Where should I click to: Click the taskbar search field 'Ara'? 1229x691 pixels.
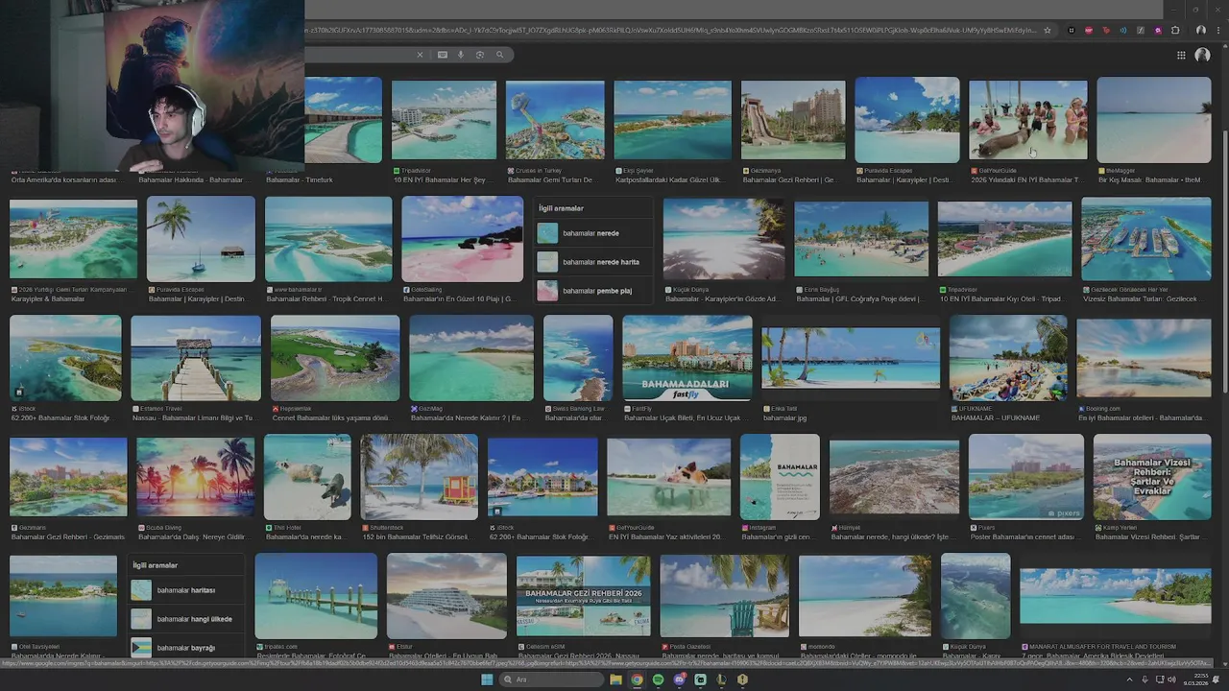[552, 679]
